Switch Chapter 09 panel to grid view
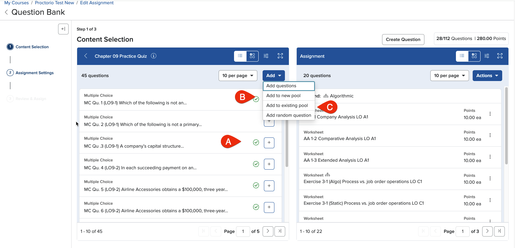The width and height of the screenshot is (515, 248). (x=252, y=56)
